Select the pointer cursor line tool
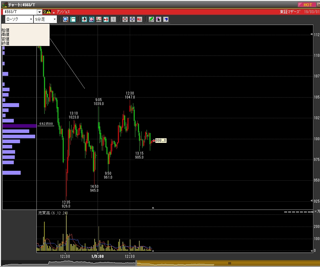The height and width of the screenshot is (267, 320). (158, 19)
